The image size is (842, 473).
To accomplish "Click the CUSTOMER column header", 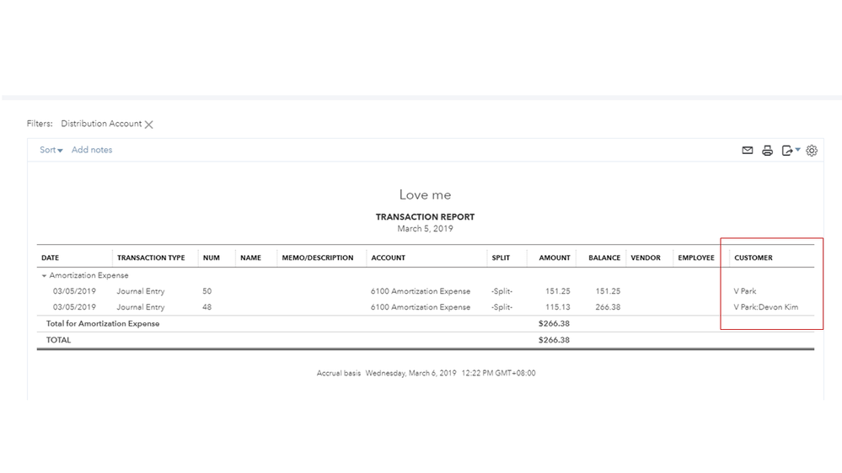I will (x=754, y=258).
